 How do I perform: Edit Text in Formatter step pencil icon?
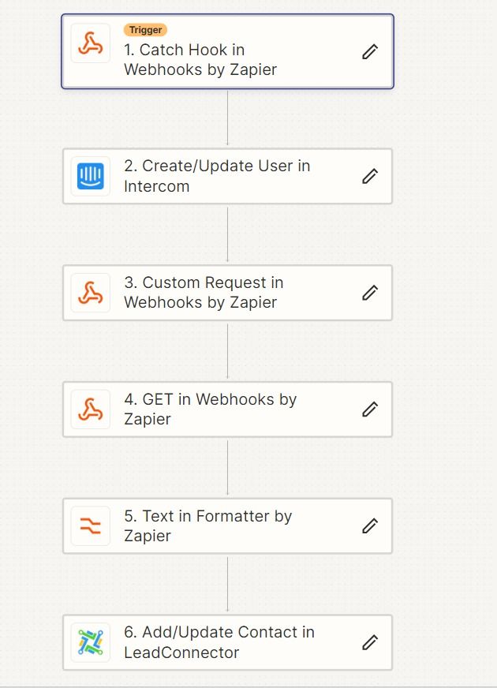coord(370,525)
